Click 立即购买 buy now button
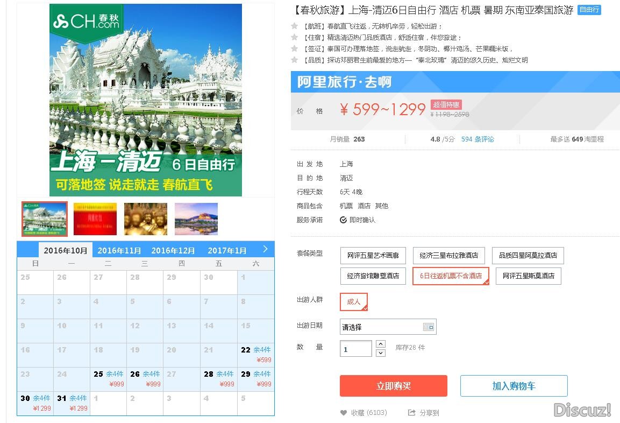This screenshot has width=620, height=423. [394, 386]
